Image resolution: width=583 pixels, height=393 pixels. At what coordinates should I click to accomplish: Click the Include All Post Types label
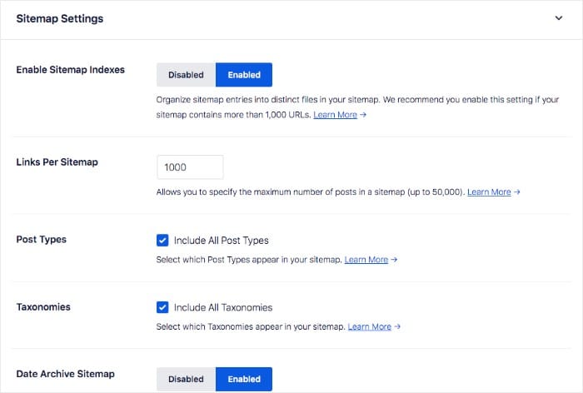click(x=222, y=241)
